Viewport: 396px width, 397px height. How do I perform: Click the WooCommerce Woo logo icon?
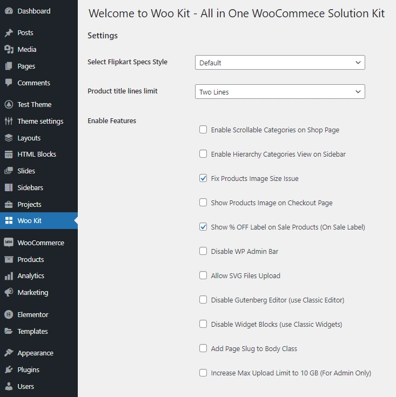click(9, 243)
